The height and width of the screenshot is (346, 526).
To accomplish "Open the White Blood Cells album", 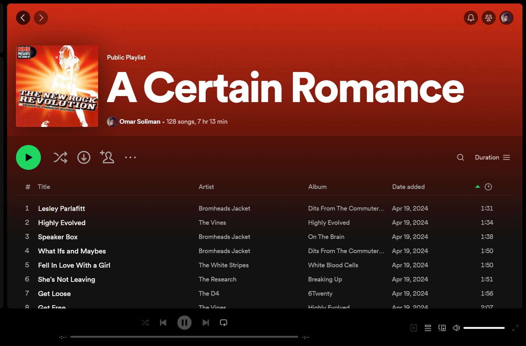I will point(333,265).
